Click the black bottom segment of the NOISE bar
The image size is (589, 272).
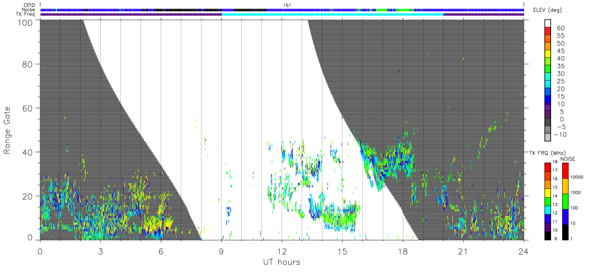(565, 232)
